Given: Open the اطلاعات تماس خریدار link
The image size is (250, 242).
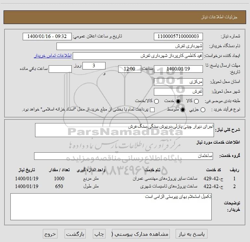Looking at the screenshot, I should pyautogui.click(x=53, y=56).
